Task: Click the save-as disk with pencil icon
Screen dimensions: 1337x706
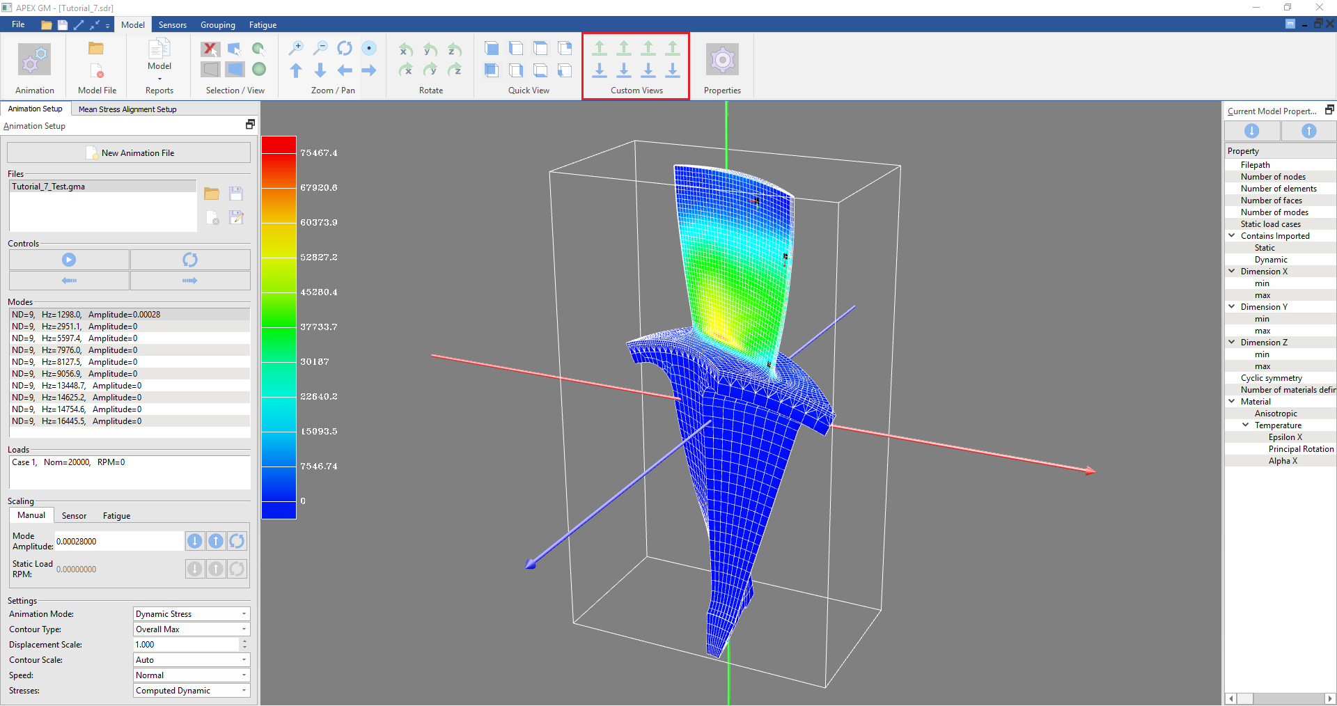Action: click(x=236, y=217)
